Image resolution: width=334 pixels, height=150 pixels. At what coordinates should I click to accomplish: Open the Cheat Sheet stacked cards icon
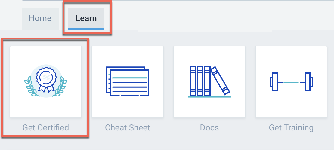[x=128, y=81]
